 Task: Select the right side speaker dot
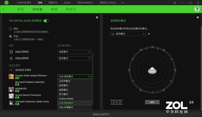coord(175,70)
